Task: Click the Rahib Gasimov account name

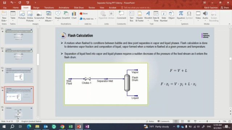Action: click(211, 8)
